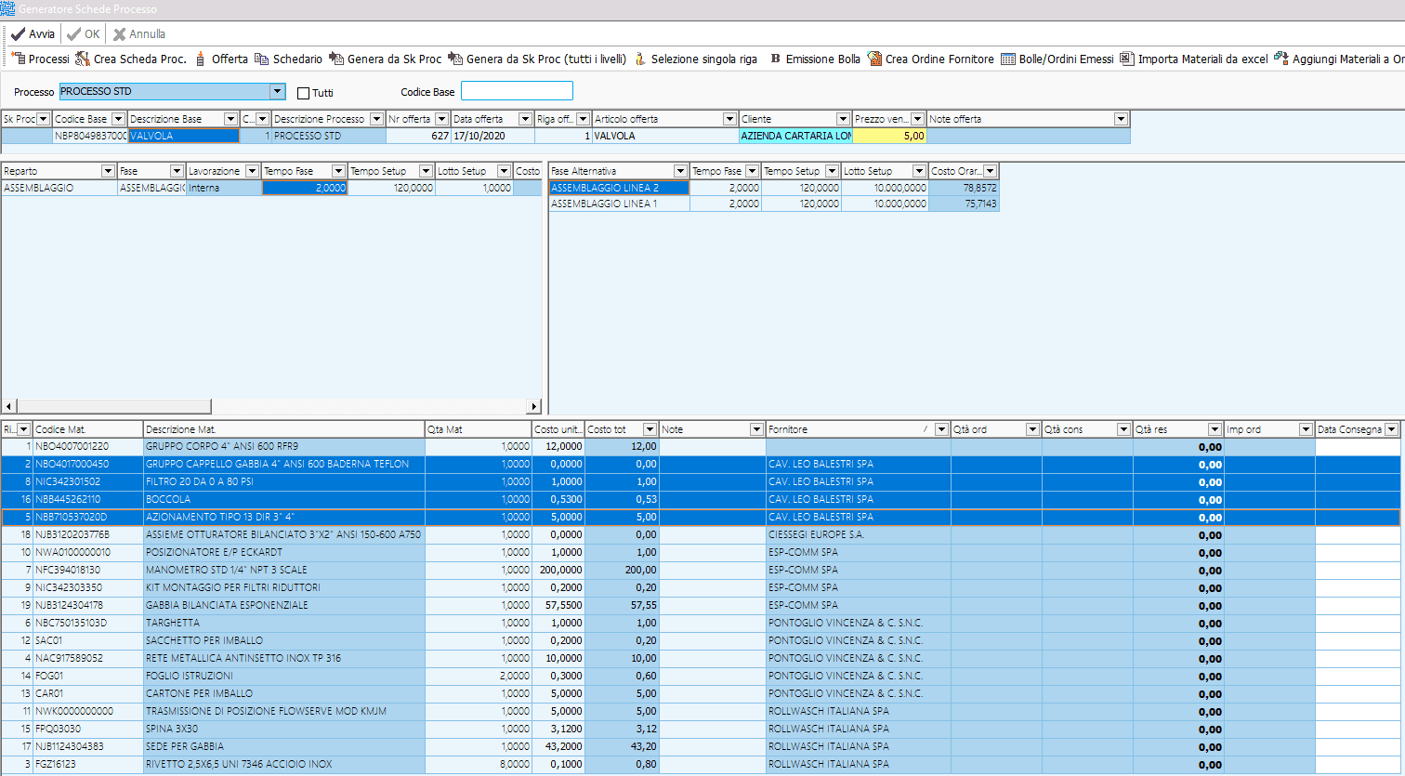Screen dimensions: 1405x776
Task: Open the Imp ord column filter dropdown
Action: pos(1306,429)
